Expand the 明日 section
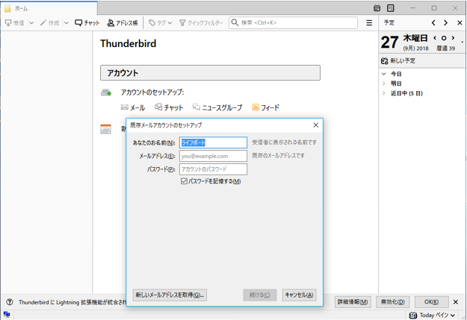The image size is (467, 320). coord(384,84)
